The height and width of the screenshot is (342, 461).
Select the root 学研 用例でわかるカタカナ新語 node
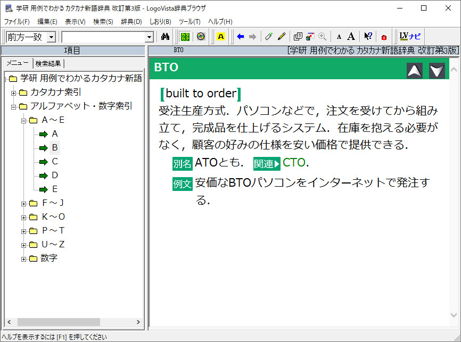tap(81, 78)
